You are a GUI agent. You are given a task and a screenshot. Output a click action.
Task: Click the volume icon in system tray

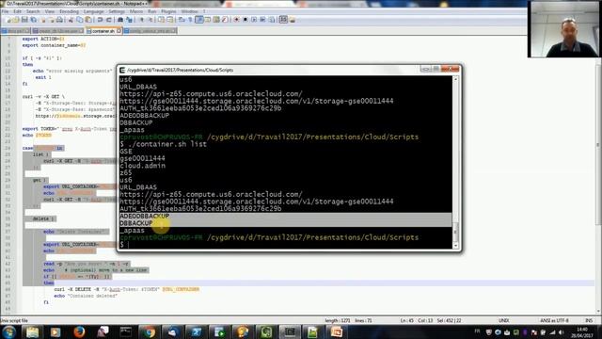coord(561,332)
